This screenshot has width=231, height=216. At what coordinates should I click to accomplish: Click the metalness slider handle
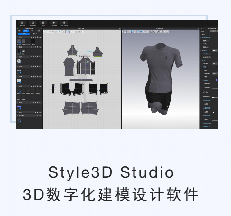click(x=213, y=113)
